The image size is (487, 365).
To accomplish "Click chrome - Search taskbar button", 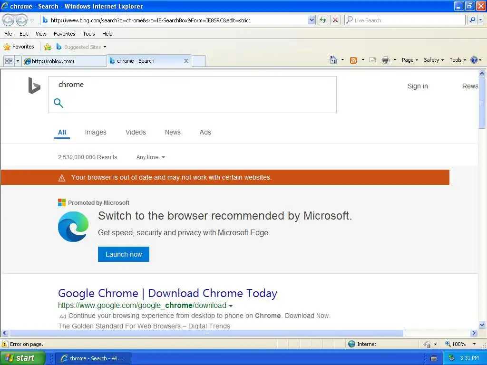I will pyautogui.click(x=94, y=358).
